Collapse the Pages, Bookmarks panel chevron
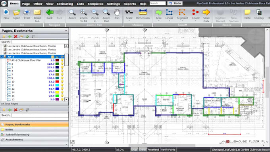Viewport: 270px width, 152px height. (x=66, y=31)
